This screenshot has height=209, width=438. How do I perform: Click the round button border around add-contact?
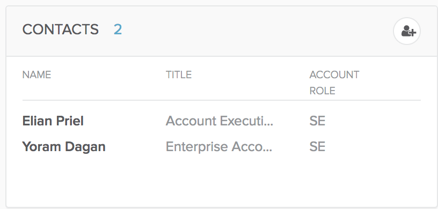(407, 18)
